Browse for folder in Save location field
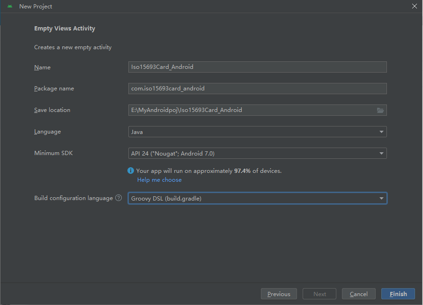 pos(380,110)
